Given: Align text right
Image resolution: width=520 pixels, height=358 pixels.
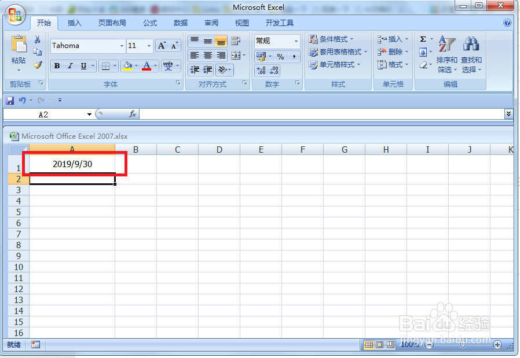Looking at the screenshot, I should (221, 56).
